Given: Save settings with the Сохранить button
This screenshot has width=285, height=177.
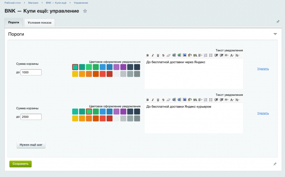Looking at the screenshot, I should pos(21,164).
